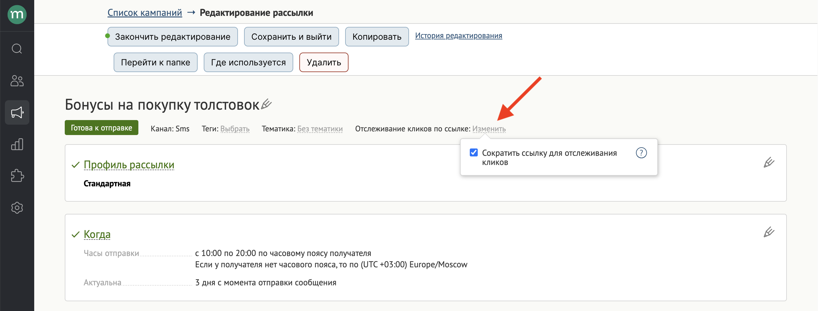Image resolution: width=818 pixels, height=311 pixels.
Task: Open the reports bar chart icon
Action: (17, 144)
